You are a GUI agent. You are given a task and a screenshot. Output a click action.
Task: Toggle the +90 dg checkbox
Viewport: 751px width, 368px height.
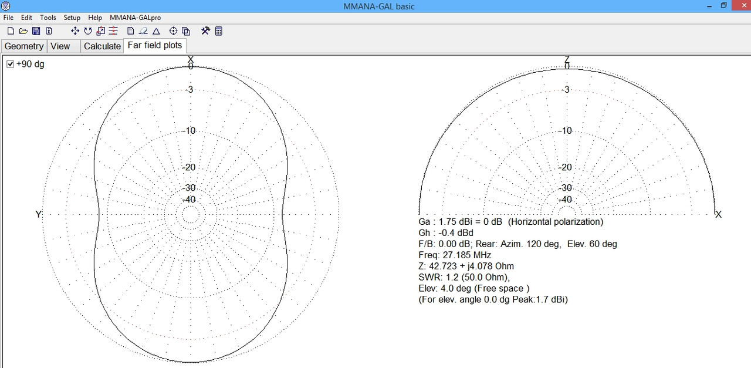pyautogui.click(x=10, y=64)
